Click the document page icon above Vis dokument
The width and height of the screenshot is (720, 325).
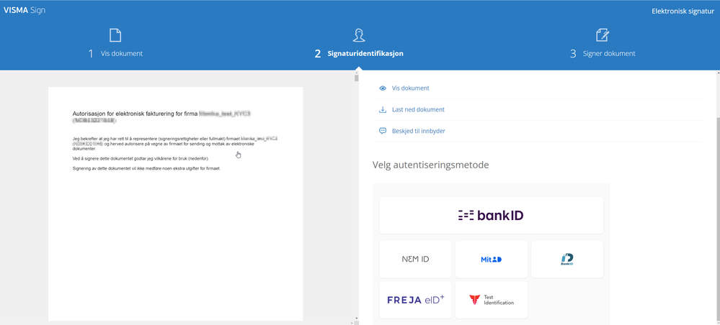(x=115, y=35)
